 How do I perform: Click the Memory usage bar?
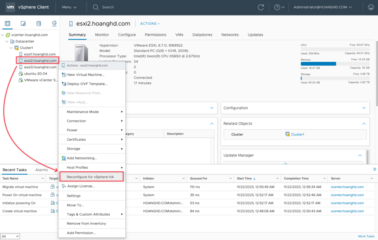pyautogui.click(x=335, y=64)
